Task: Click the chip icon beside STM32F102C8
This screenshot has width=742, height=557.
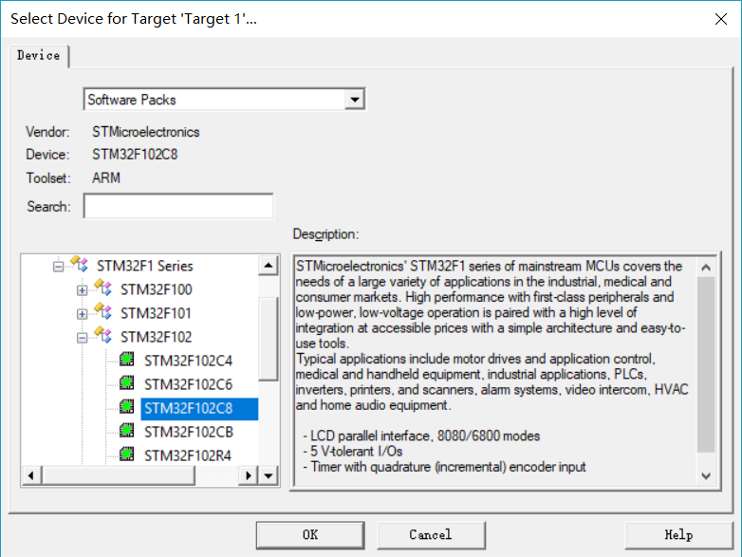Action: 127,406
